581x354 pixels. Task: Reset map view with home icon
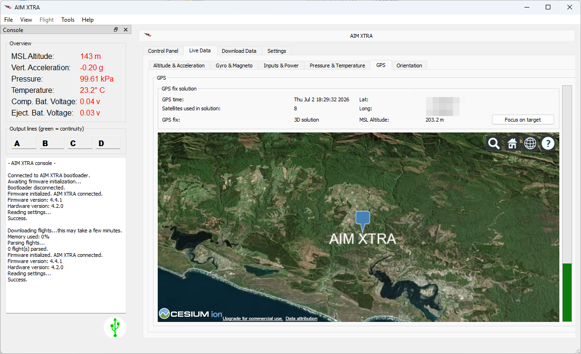coord(512,143)
